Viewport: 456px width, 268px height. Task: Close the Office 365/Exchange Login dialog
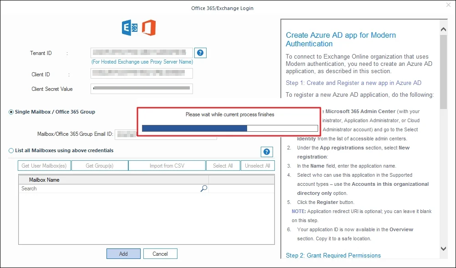click(x=448, y=5)
